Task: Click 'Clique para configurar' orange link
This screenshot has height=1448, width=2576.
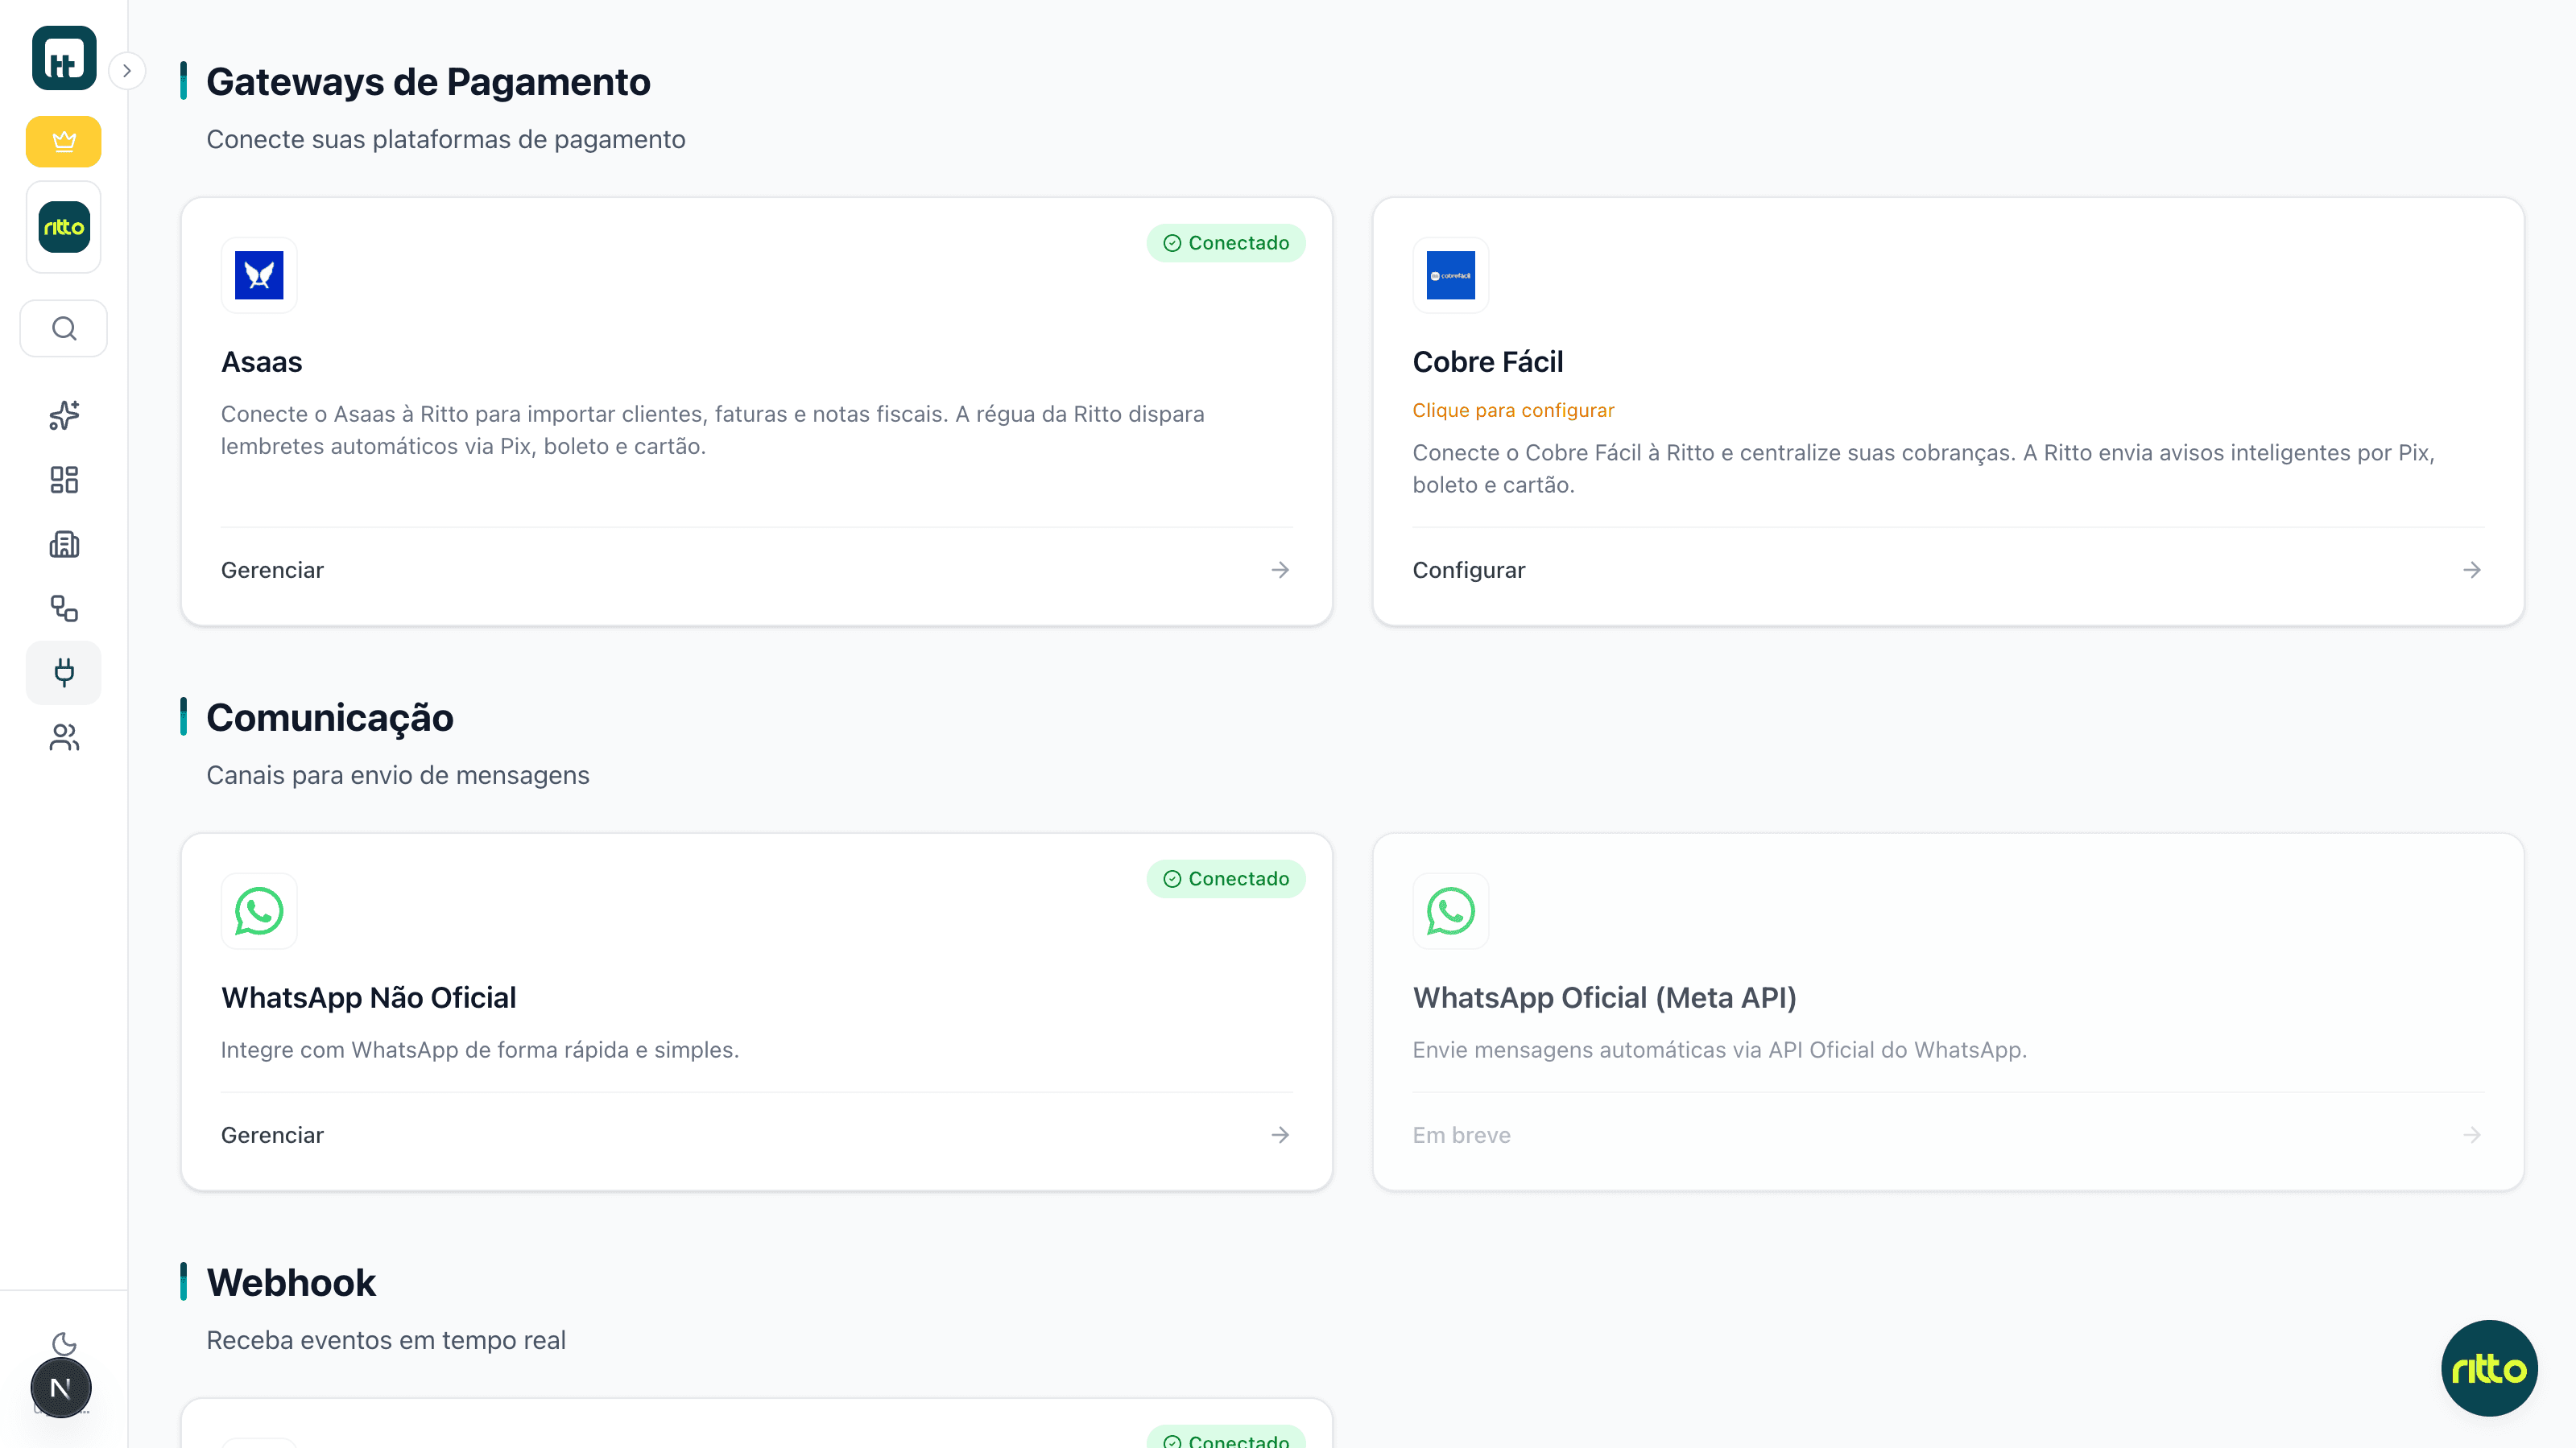Action: [x=1512, y=410]
